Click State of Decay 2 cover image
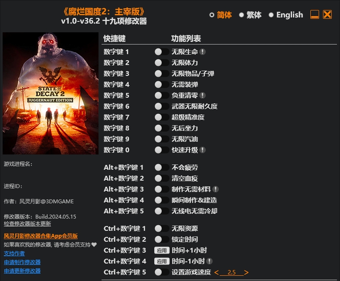 (51, 93)
